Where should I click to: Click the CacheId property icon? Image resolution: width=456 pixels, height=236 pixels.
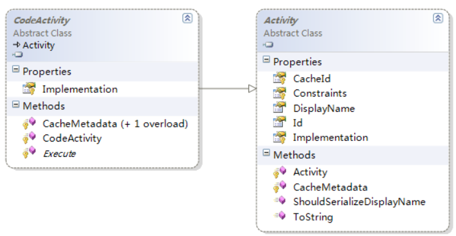coord(280,78)
